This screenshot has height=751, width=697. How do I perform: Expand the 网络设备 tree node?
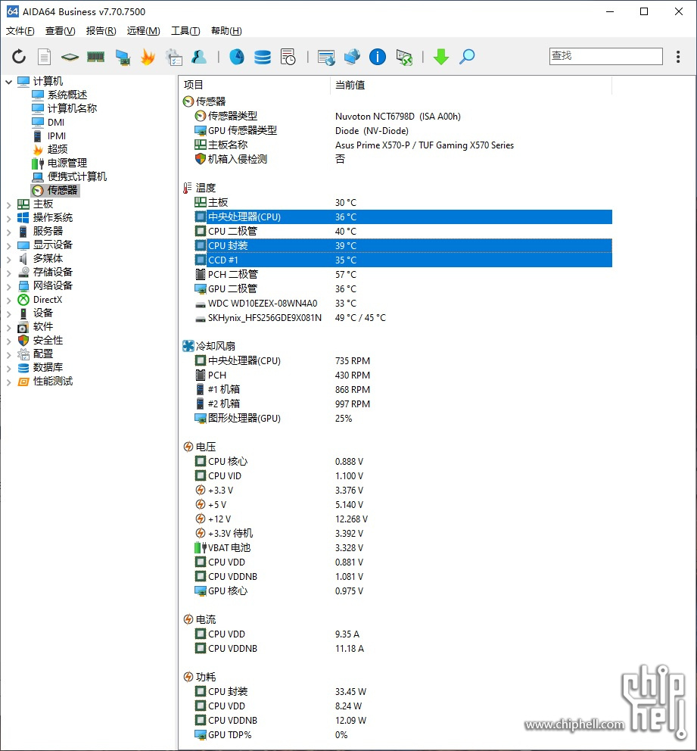(x=8, y=286)
